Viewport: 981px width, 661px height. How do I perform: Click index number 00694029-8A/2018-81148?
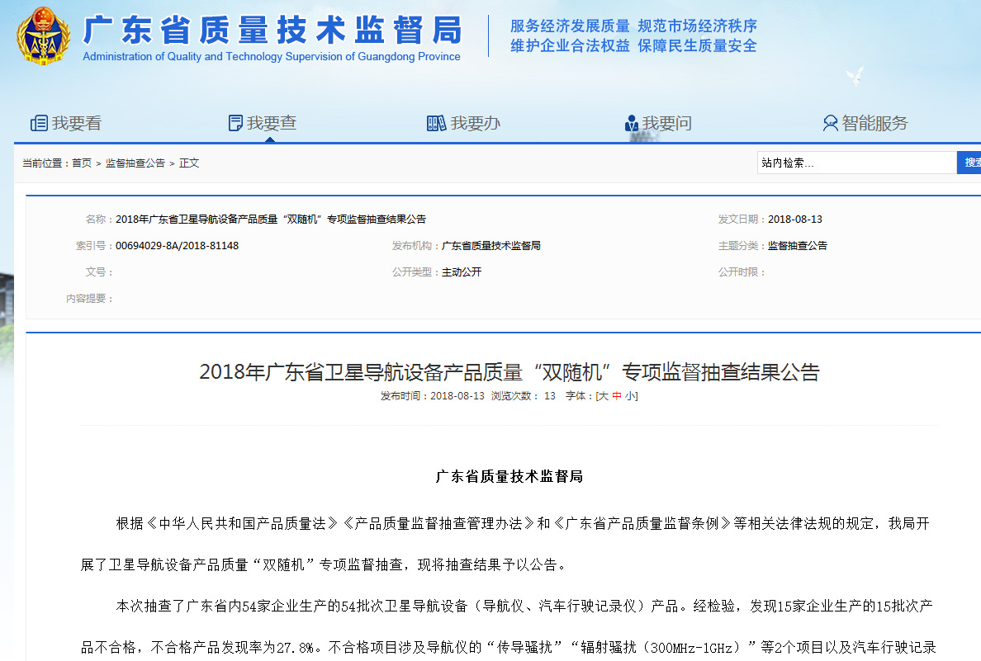pyautogui.click(x=177, y=246)
